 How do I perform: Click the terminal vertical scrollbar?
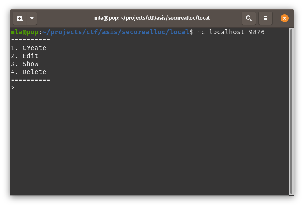point(291,111)
